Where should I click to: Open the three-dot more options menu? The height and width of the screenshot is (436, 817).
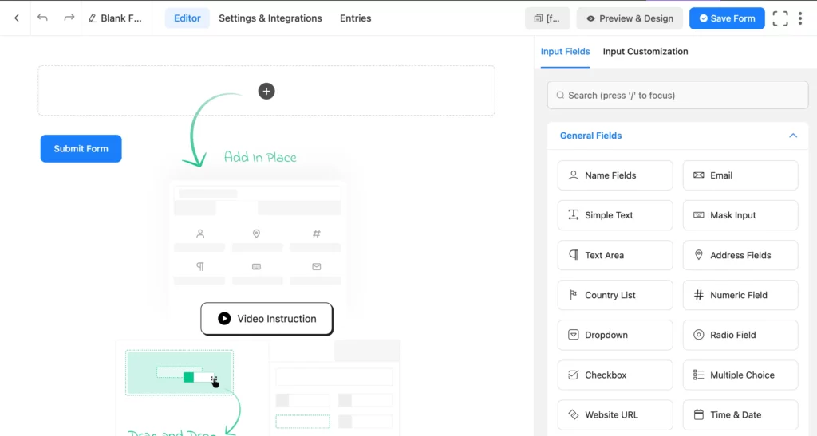tap(800, 18)
